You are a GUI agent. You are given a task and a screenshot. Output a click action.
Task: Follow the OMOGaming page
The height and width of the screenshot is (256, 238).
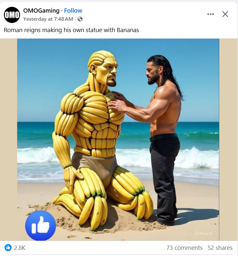coord(73,11)
